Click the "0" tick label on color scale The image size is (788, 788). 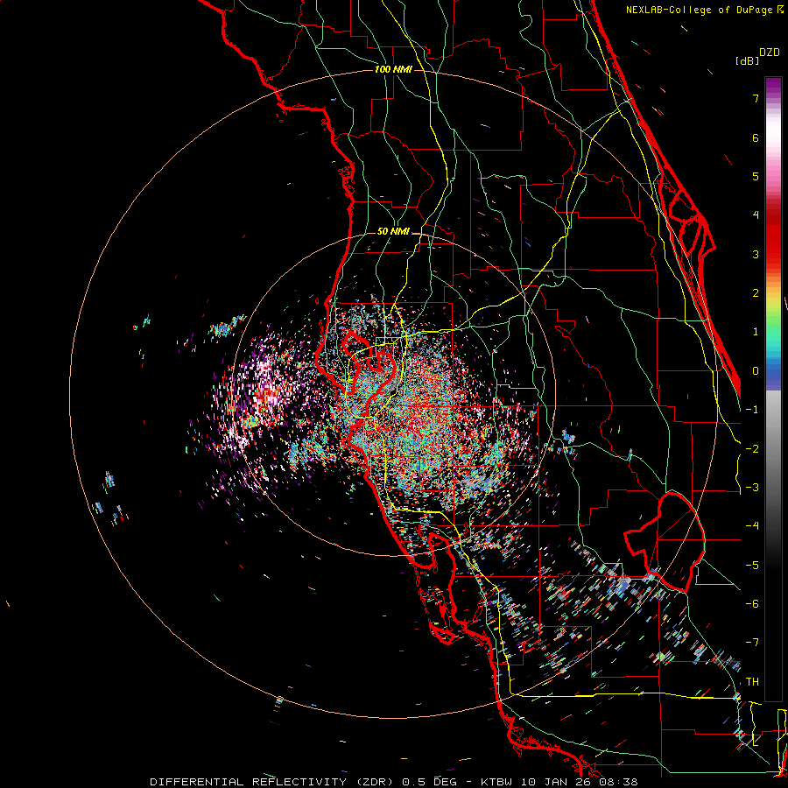[756, 371]
